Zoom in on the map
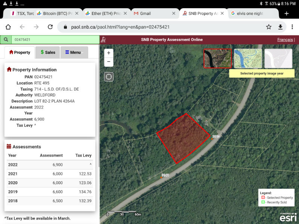The image size is (299, 224). pos(109,53)
